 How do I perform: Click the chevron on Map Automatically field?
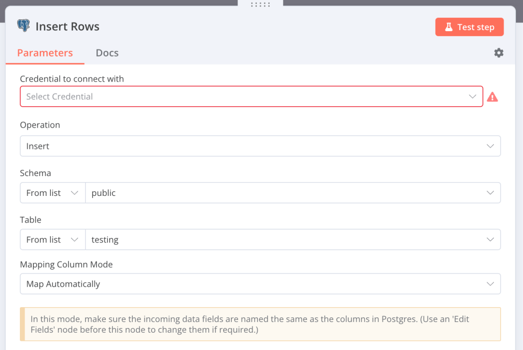(x=490, y=284)
